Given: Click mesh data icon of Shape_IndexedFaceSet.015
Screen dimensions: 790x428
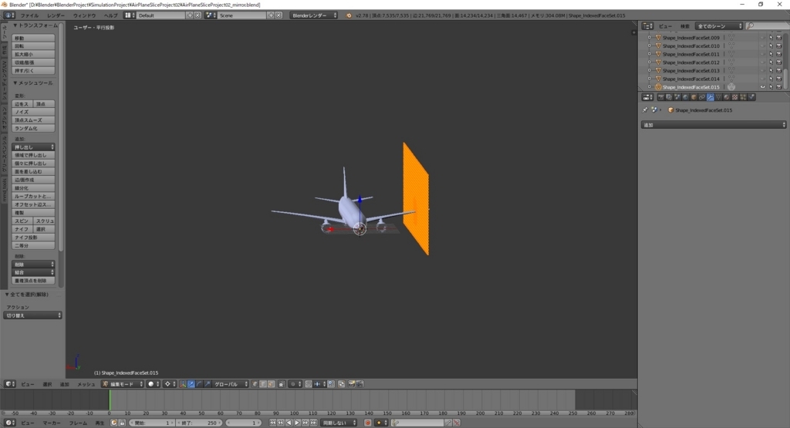Looking at the screenshot, I should [x=731, y=87].
